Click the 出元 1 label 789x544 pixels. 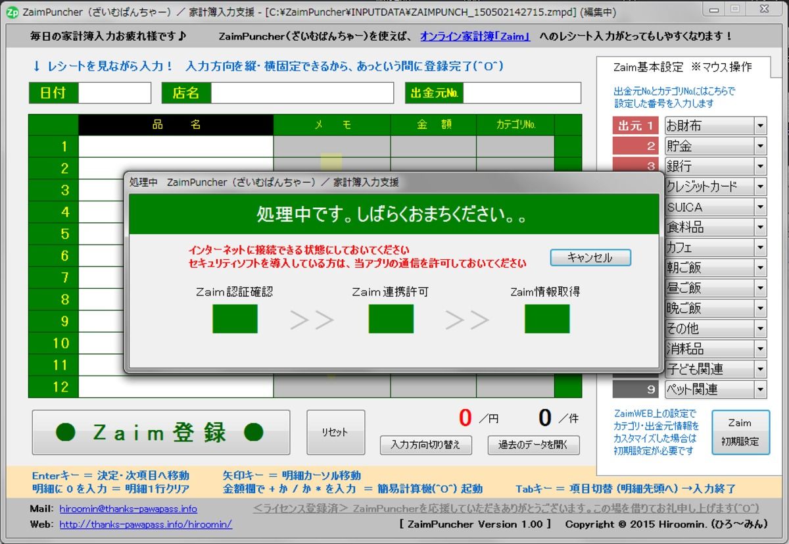click(635, 126)
